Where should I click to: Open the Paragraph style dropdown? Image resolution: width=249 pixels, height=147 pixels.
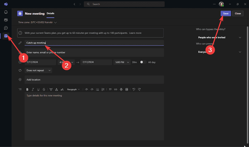tap(73, 89)
